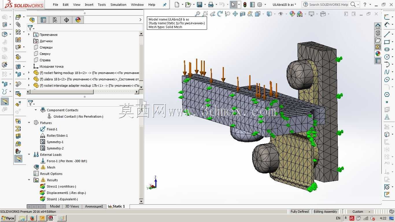Pin the menu bar with pushpin icon
This screenshot has width=395, height=222.
tap(165, 5)
